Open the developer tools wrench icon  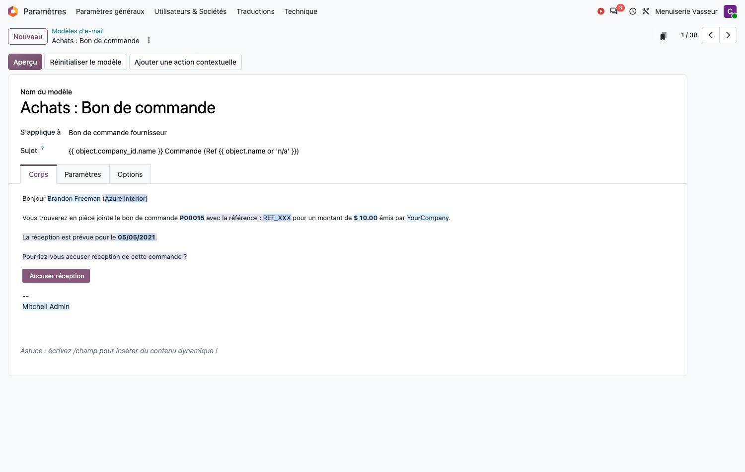(646, 11)
